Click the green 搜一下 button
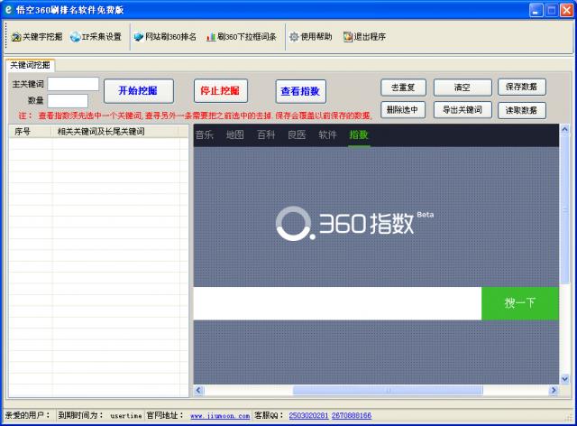This screenshot has width=577, height=426. pyautogui.click(x=520, y=303)
